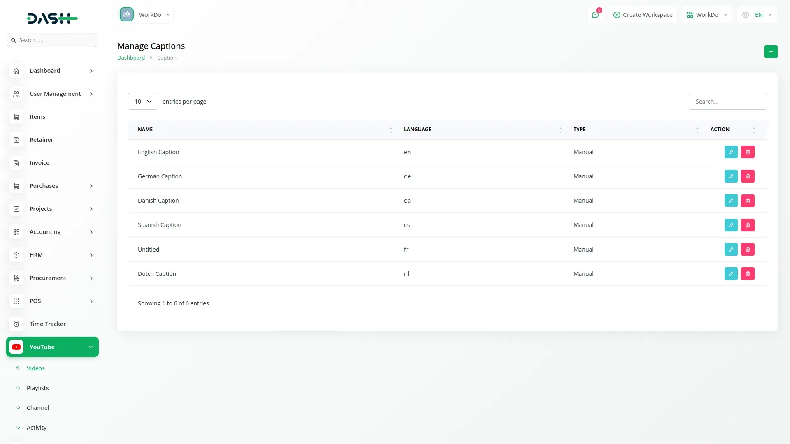The height and width of the screenshot is (444, 790).
Task: Open the Channel menu item
Action: coord(37,407)
